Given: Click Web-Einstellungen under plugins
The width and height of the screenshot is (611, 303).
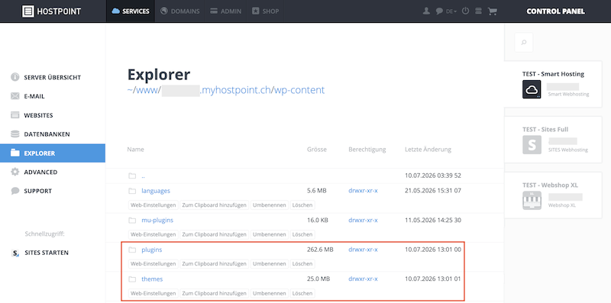Looking at the screenshot, I should click(154, 263).
